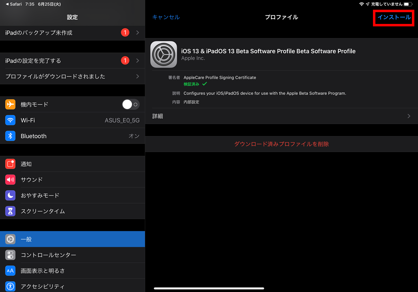The image size is (418, 292).
Task: Tap the アクセシビリティ icon
Action: (x=10, y=286)
